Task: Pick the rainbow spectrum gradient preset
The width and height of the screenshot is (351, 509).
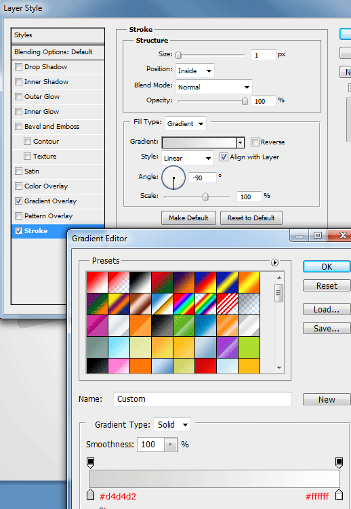Action: coord(184,304)
